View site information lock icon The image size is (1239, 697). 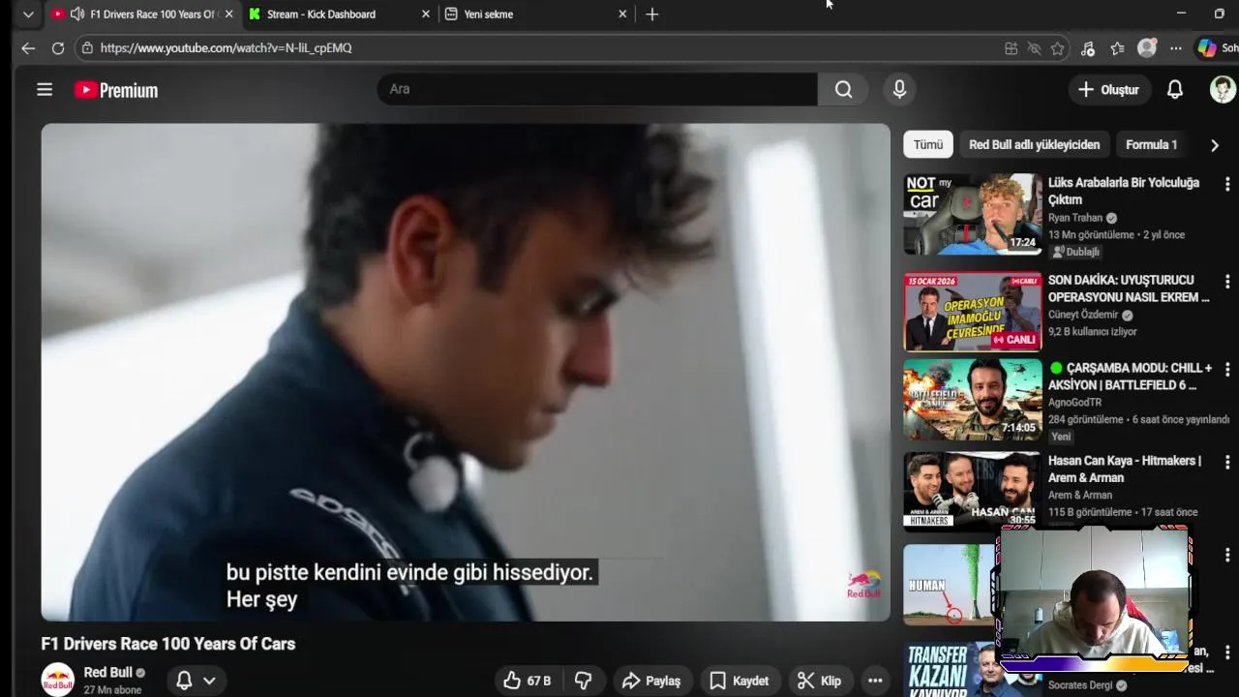[x=87, y=47]
